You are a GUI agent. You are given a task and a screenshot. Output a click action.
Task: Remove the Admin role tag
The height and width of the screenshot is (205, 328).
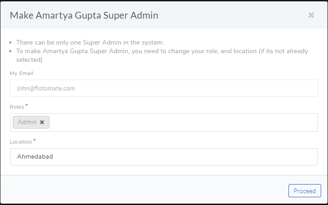tap(42, 122)
